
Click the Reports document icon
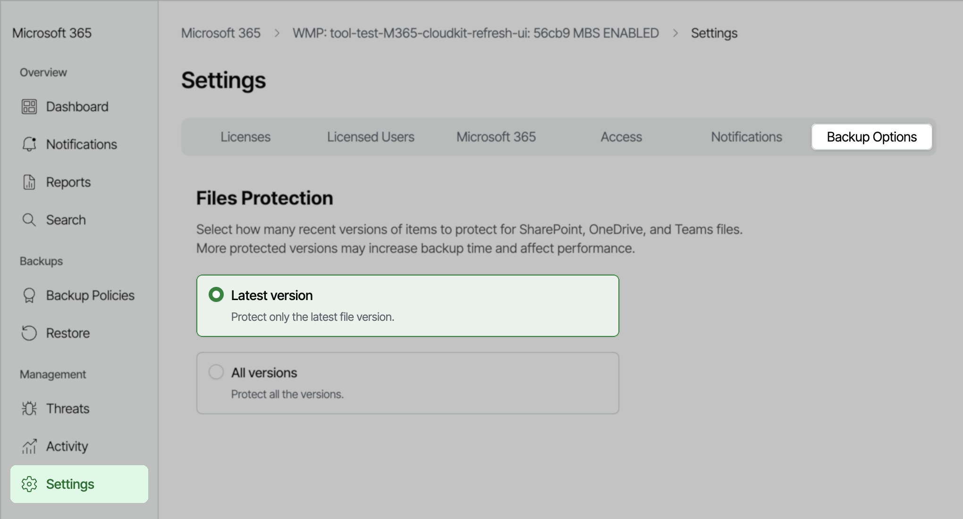[29, 182]
